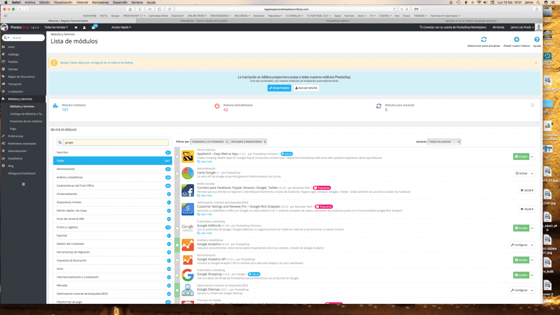Screen dimensions: 560x315
Task: Open the Historial menu in menu bar
Action: pyautogui.click(x=82, y=3)
